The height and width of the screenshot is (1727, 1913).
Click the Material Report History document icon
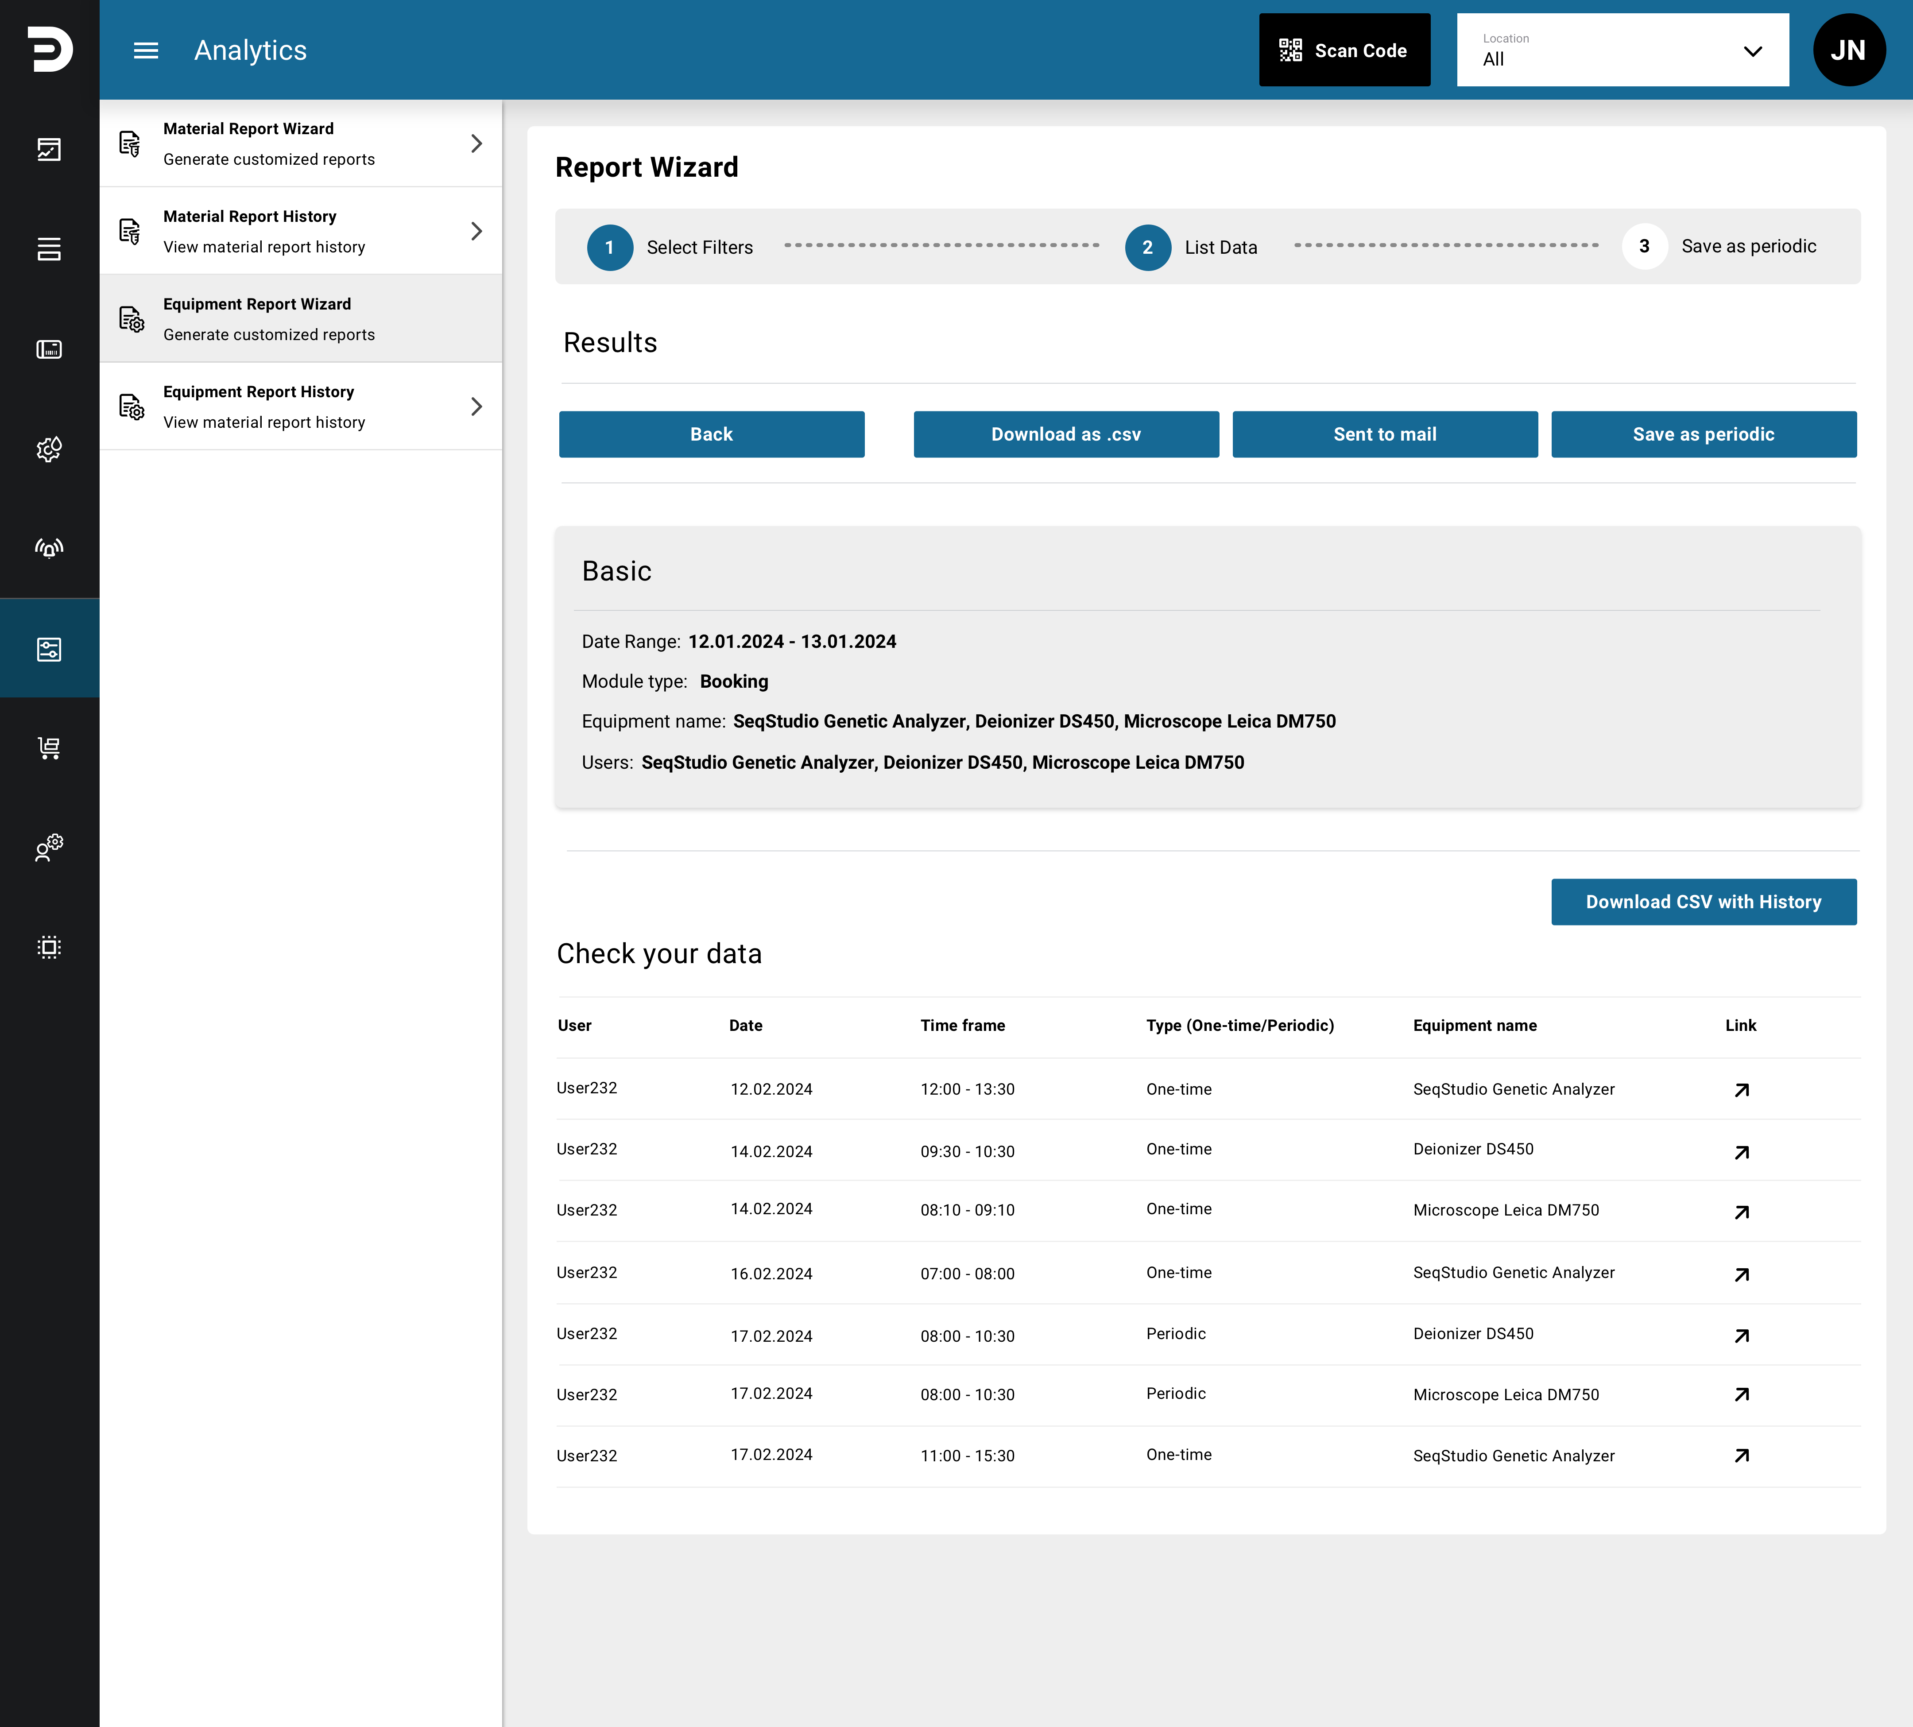(130, 232)
